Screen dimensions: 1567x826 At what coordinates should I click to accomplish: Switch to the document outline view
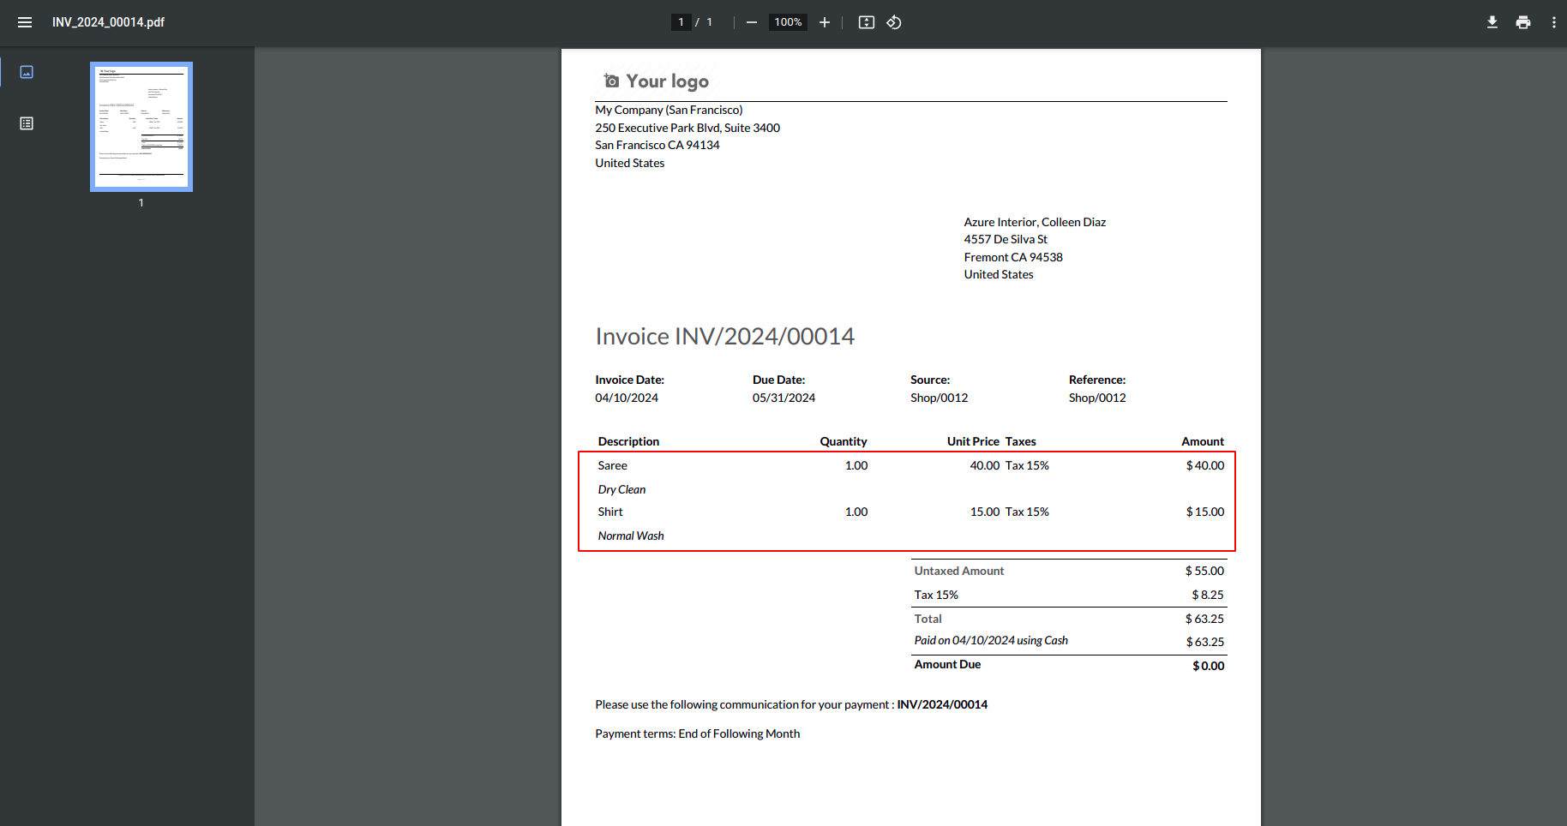(27, 123)
